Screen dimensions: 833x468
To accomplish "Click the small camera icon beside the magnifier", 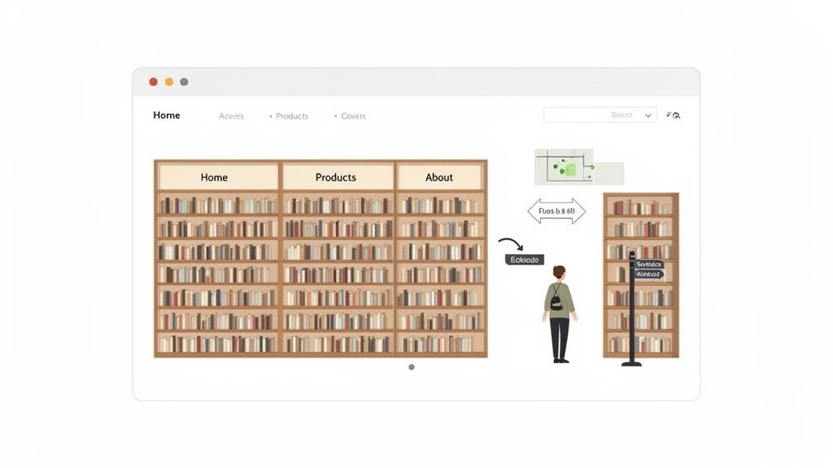I will 668,114.
